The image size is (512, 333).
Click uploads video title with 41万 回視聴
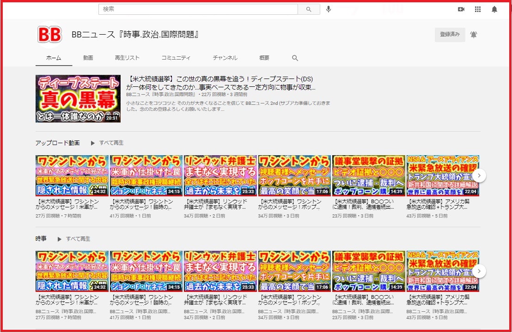(141, 204)
